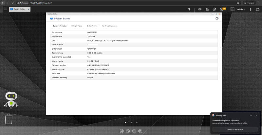Open the search magnifier in the QTS toolbar
The width and height of the screenshot is (262, 135).
[189, 10]
